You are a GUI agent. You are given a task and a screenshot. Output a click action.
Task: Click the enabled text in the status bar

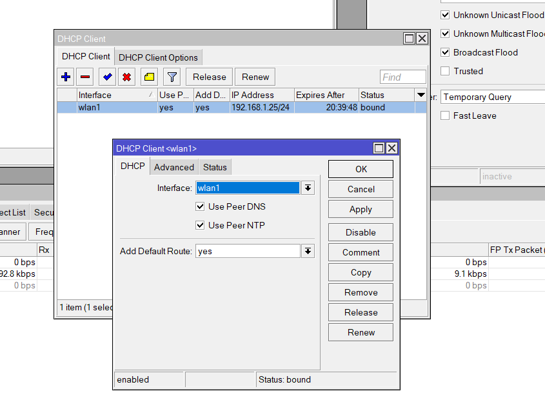pyautogui.click(x=133, y=379)
